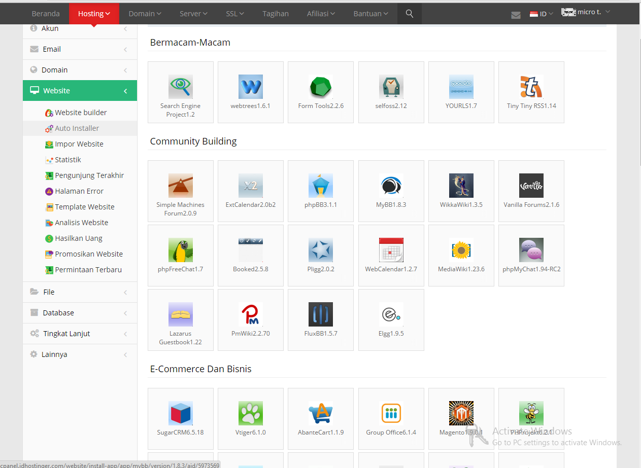Open the Pligg 2.0.2 star icon
The image size is (641, 468).
tap(321, 250)
